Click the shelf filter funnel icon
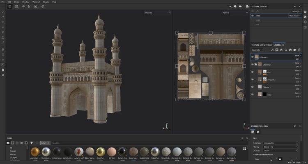Viewport: 308px width, 164px height. pyautogui.click(x=32, y=143)
